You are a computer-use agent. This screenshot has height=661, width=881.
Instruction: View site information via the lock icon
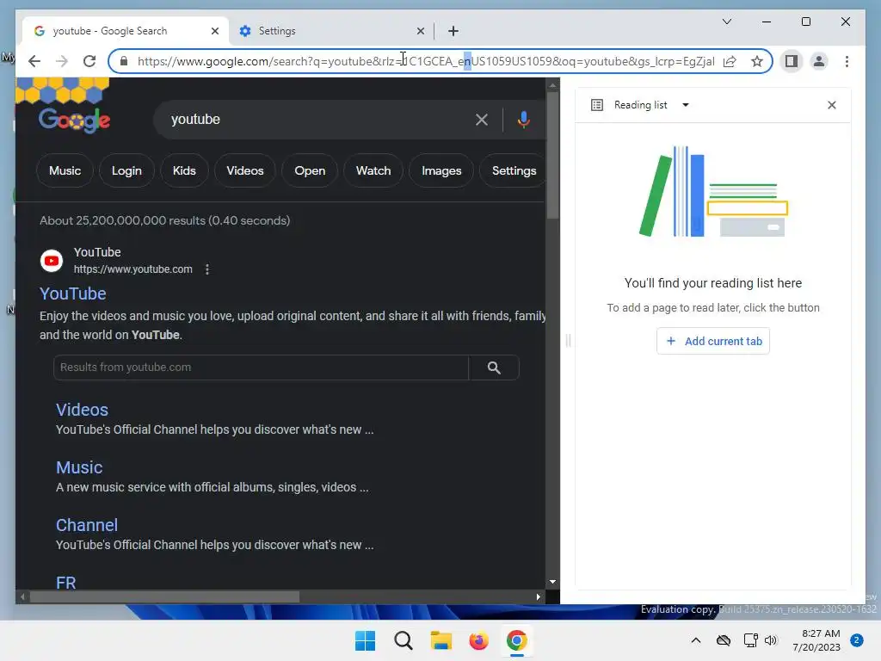coord(124,61)
